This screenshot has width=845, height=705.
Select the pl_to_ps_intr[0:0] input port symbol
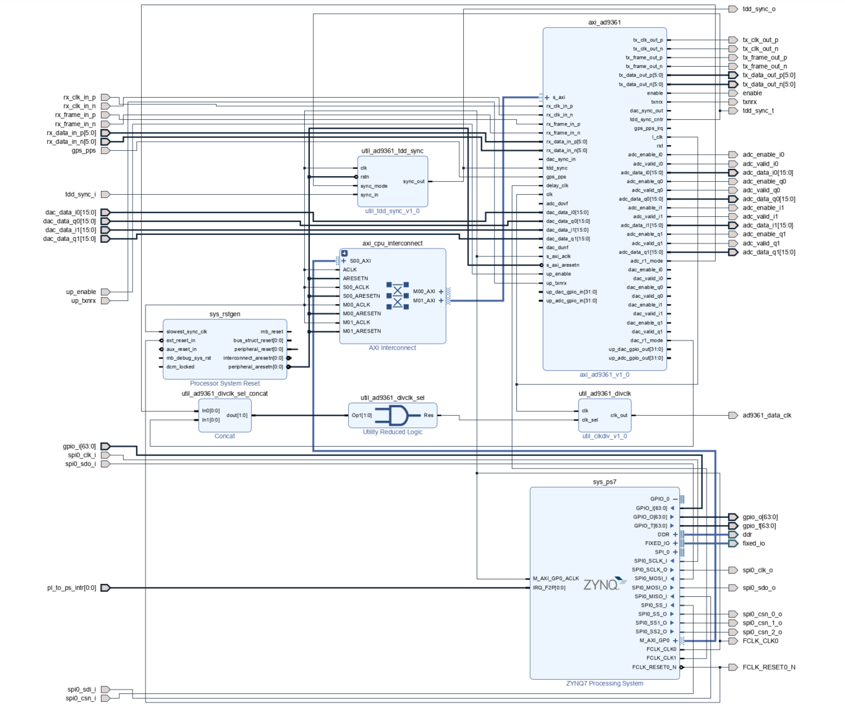click(105, 588)
